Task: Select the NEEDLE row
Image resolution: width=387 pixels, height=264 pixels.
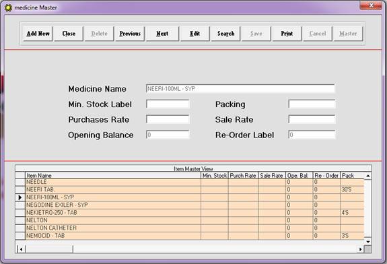Action: point(190,183)
